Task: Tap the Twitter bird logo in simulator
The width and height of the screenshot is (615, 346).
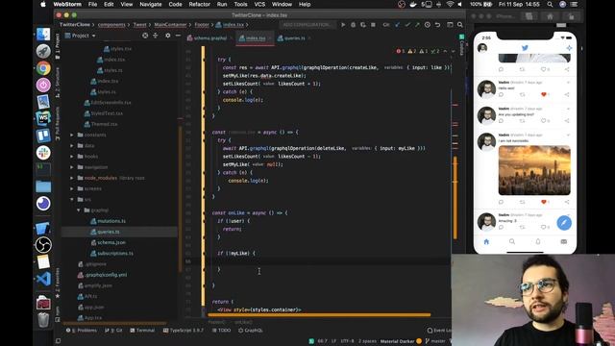Action: pyautogui.click(x=525, y=48)
